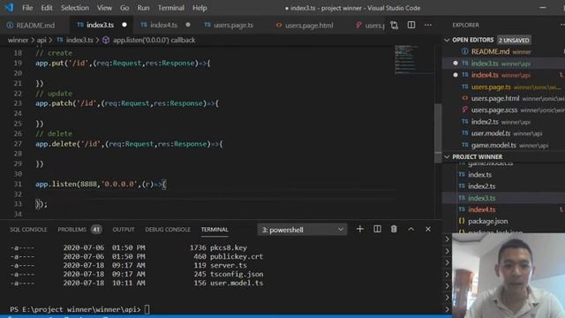Select game.model.ts in Open Editors list
Screen dimensions: 565x318
(x=504, y=145)
